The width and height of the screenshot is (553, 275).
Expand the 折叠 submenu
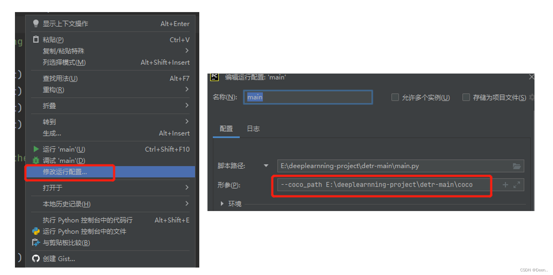187,105
